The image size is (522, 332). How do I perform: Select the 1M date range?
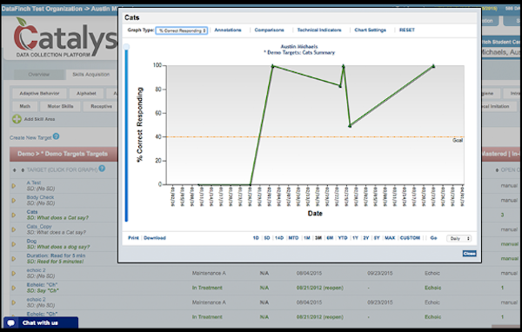[x=307, y=238]
